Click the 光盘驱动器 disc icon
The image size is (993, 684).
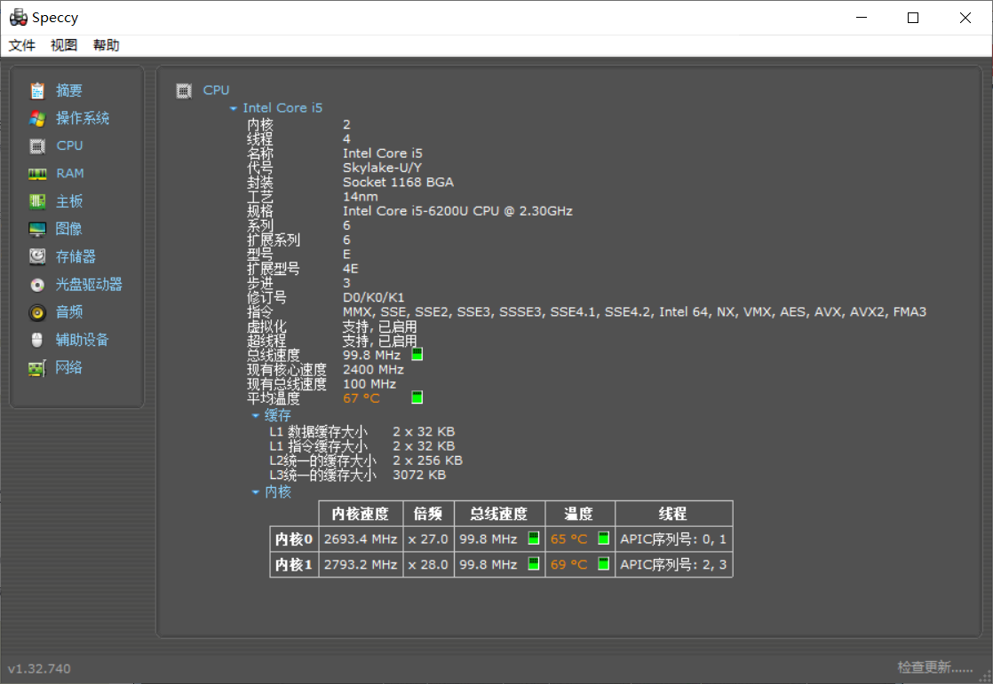tap(37, 285)
